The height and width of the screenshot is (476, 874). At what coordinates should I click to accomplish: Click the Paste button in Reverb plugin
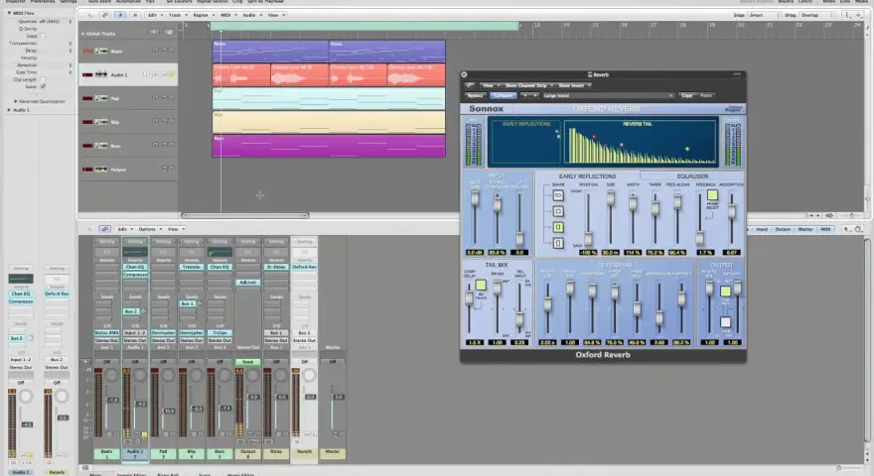(x=706, y=96)
